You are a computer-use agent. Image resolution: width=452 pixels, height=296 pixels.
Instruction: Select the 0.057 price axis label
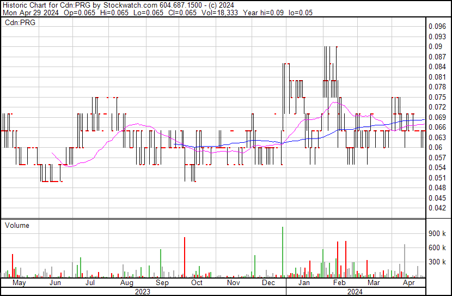tap(437, 158)
